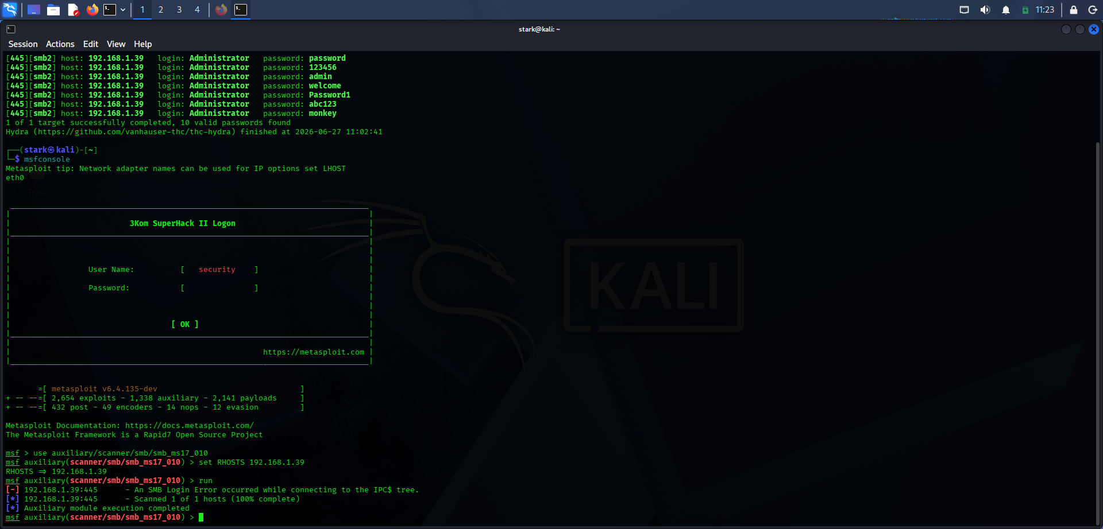The width and height of the screenshot is (1103, 529).
Task: Open the wired network status icon
Action: pyautogui.click(x=964, y=10)
